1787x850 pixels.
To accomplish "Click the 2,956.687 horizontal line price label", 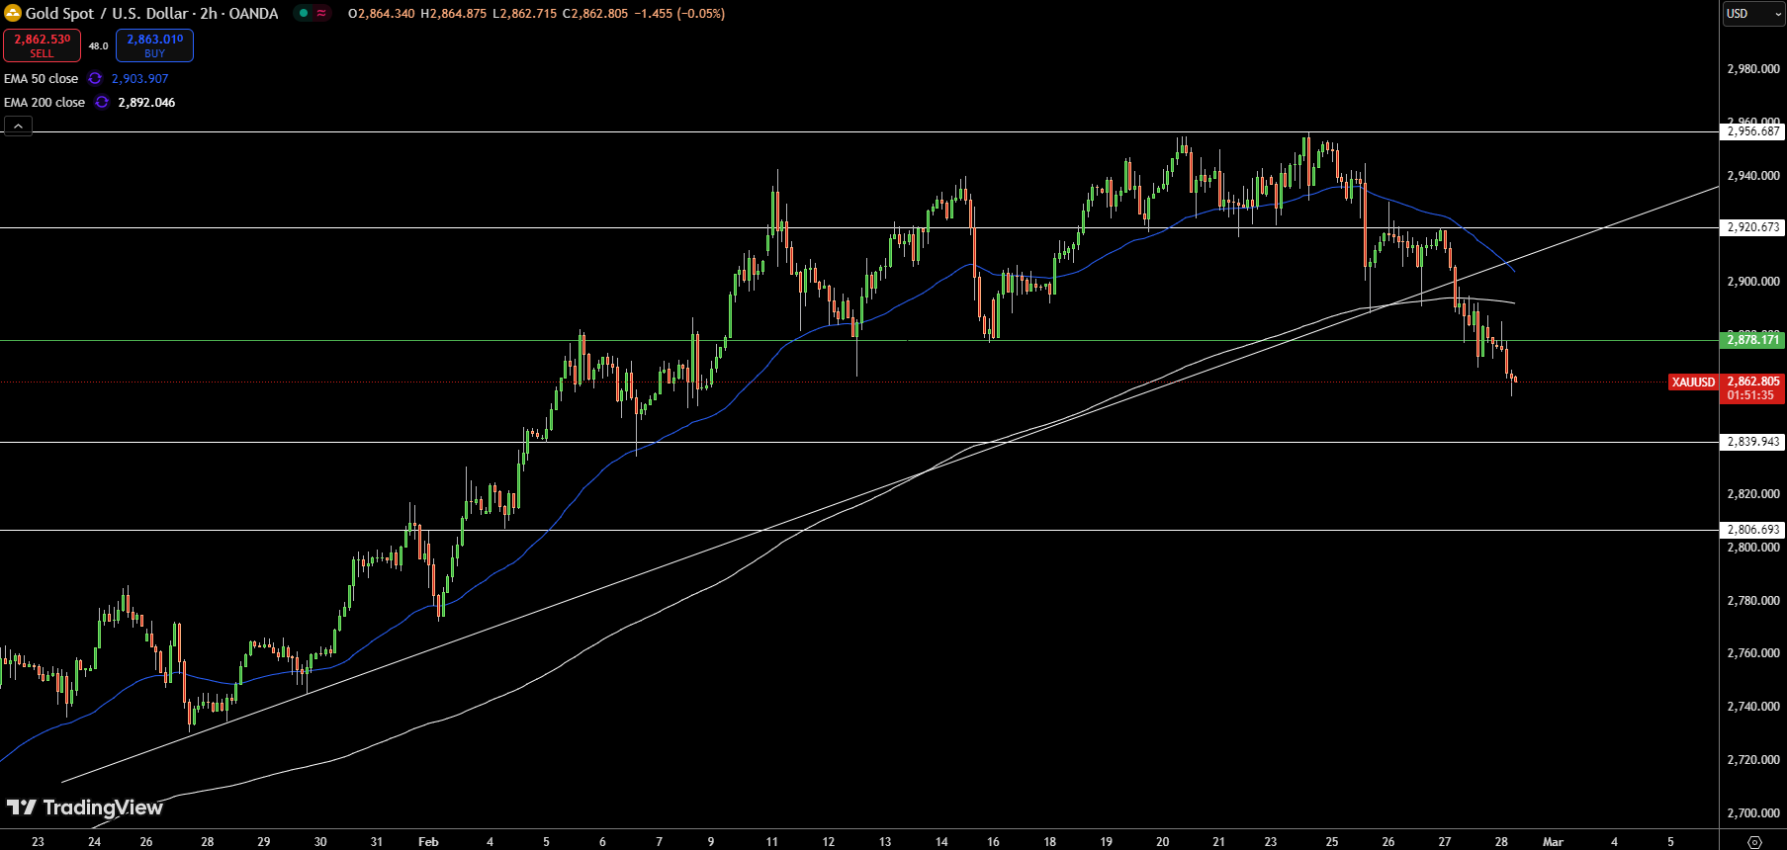I will point(1753,131).
